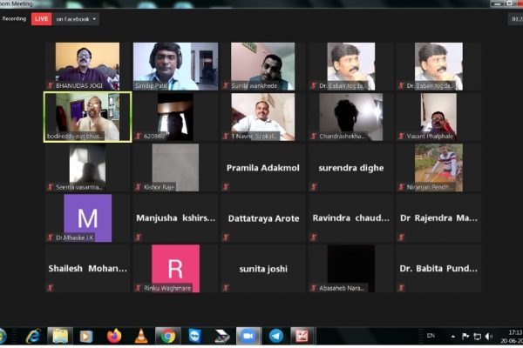This screenshot has width=523, height=348.
Task: Click the muted mic icon on Kishor Raje
Action: tap(138, 187)
